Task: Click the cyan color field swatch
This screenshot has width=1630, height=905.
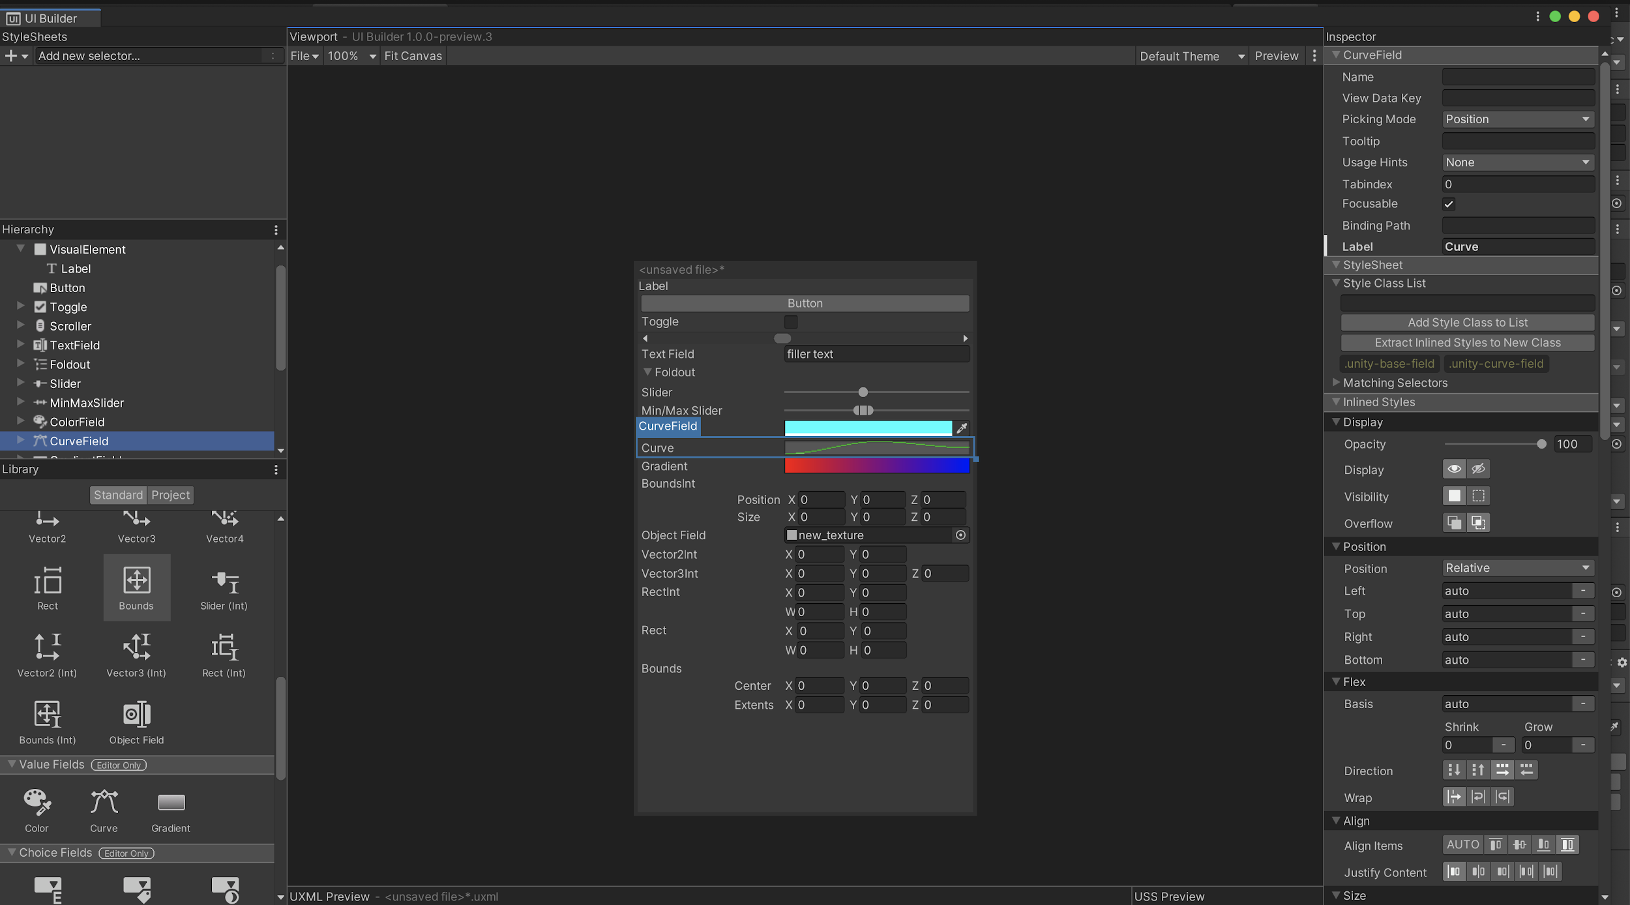Action: point(868,428)
